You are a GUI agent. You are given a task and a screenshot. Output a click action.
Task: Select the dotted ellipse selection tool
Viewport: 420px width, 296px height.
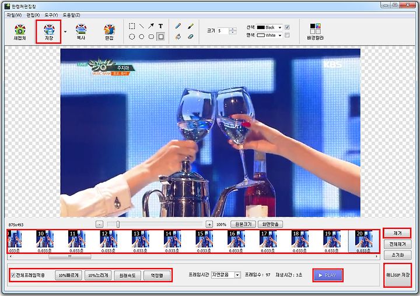tap(132, 37)
